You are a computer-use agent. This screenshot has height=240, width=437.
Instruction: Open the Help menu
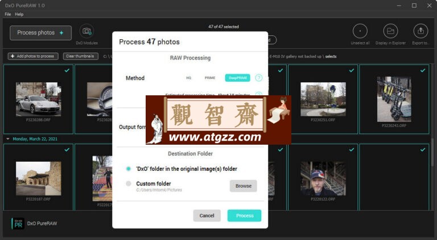pos(19,14)
